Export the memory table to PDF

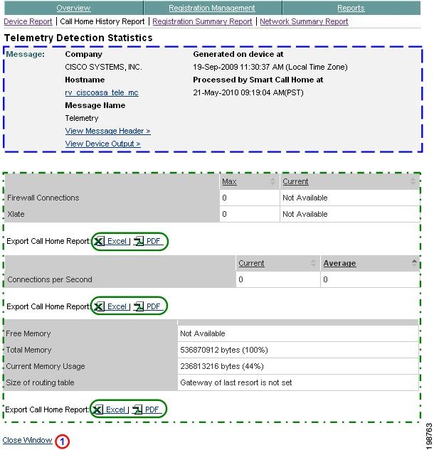[152, 409]
